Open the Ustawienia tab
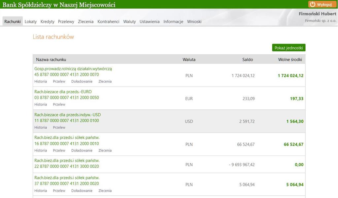Screen dimensions: 338x198 pyautogui.click(x=150, y=21)
